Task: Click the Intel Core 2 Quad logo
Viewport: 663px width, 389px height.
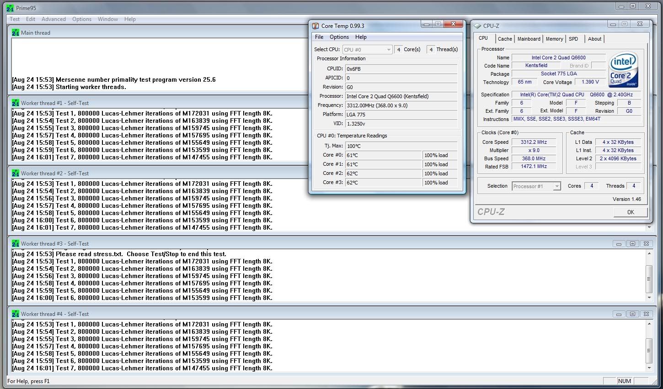Action: (x=623, y=69)
